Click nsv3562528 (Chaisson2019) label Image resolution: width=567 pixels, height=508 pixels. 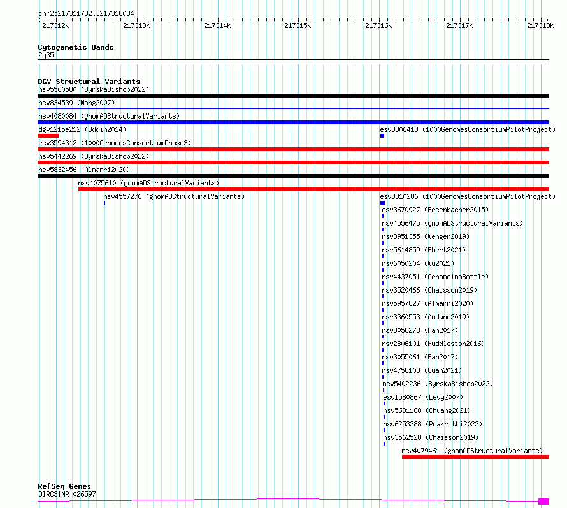(x=431, y=437)
